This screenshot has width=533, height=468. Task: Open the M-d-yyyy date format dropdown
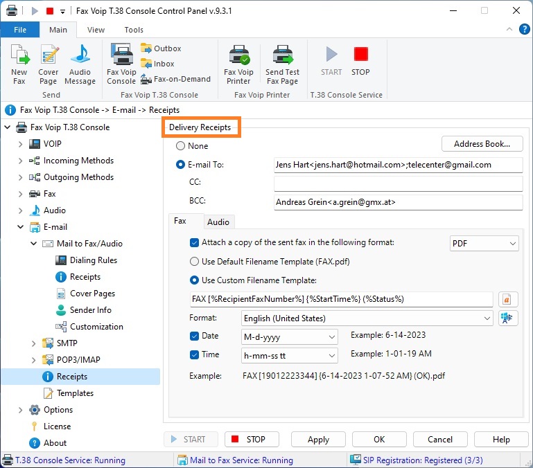pyautogui.click(x=289, y=337)
